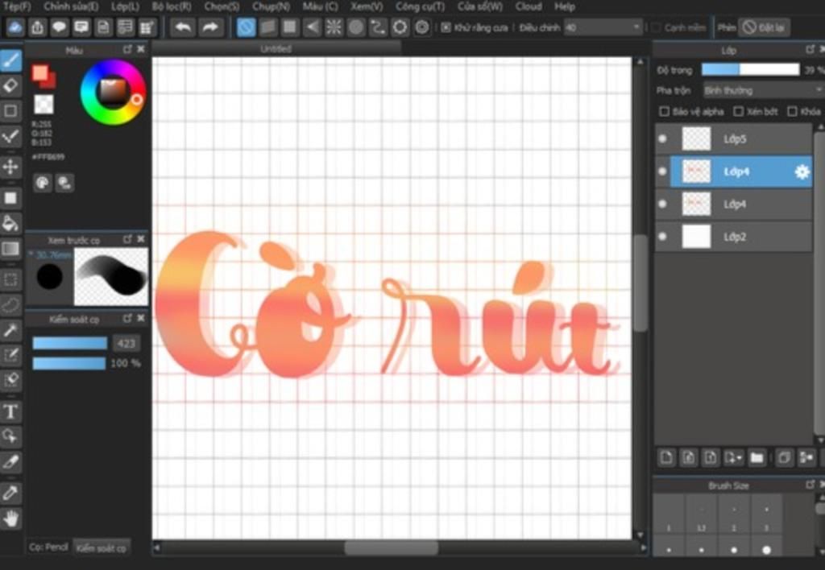
Task: Enable Khóa checkbox
Action: pyautogui.click(x=793, y=111)
